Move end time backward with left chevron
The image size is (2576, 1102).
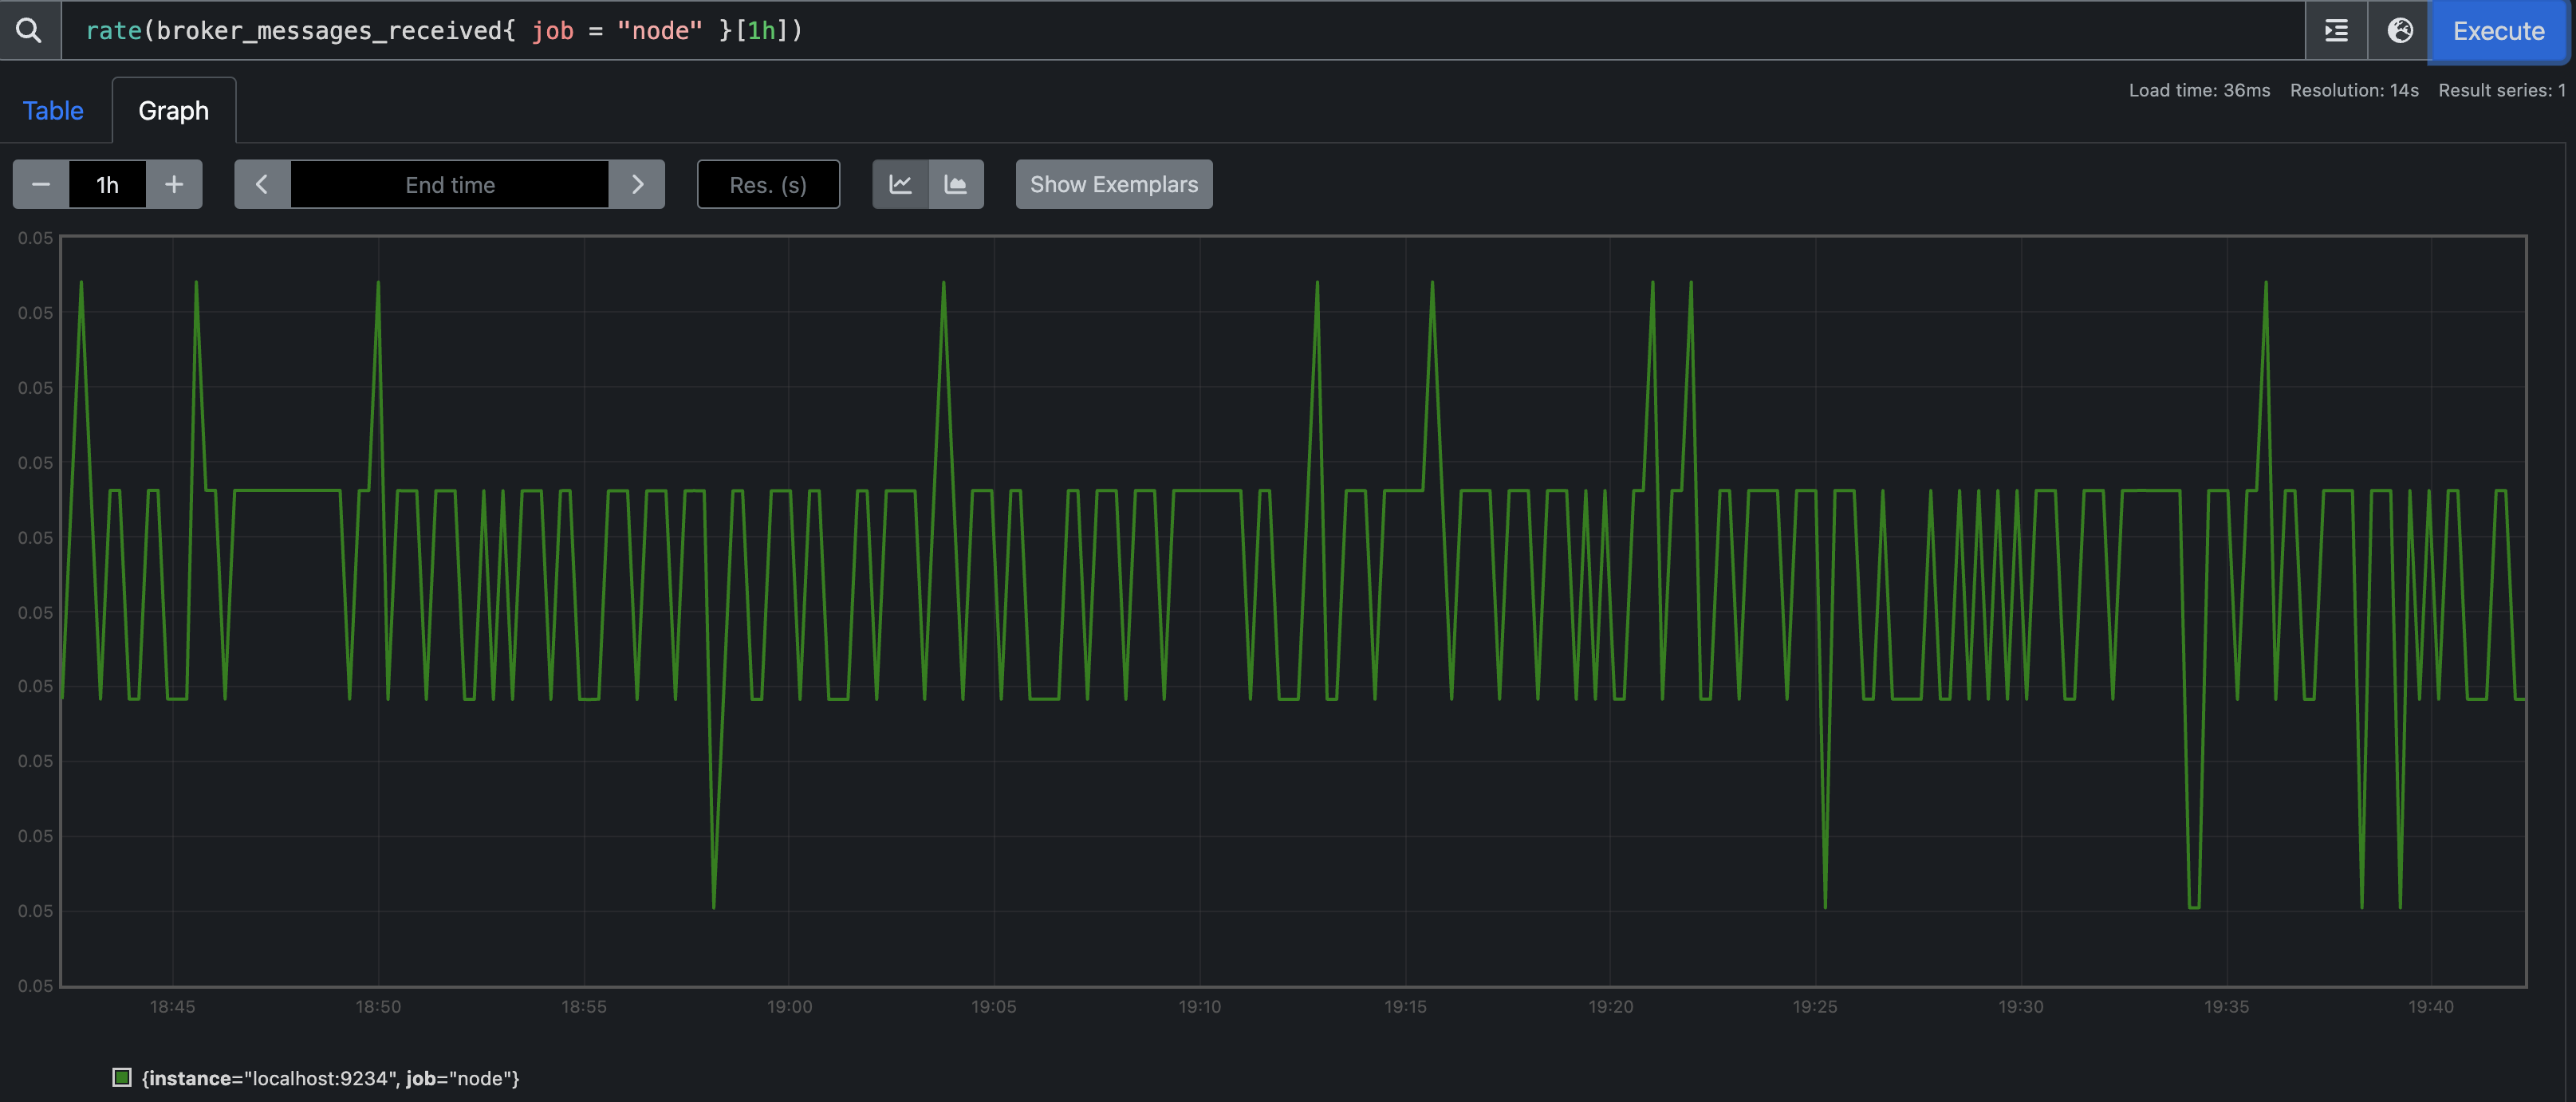(x=262, y=184)
